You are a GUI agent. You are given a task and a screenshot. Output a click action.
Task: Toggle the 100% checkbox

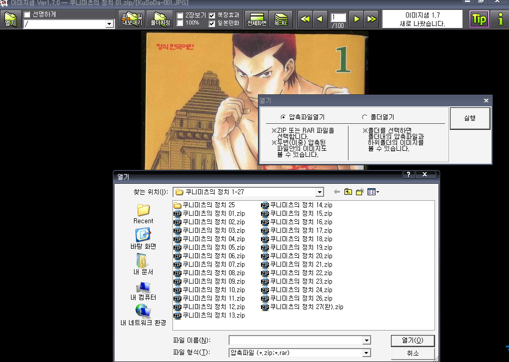click(180, 22)
